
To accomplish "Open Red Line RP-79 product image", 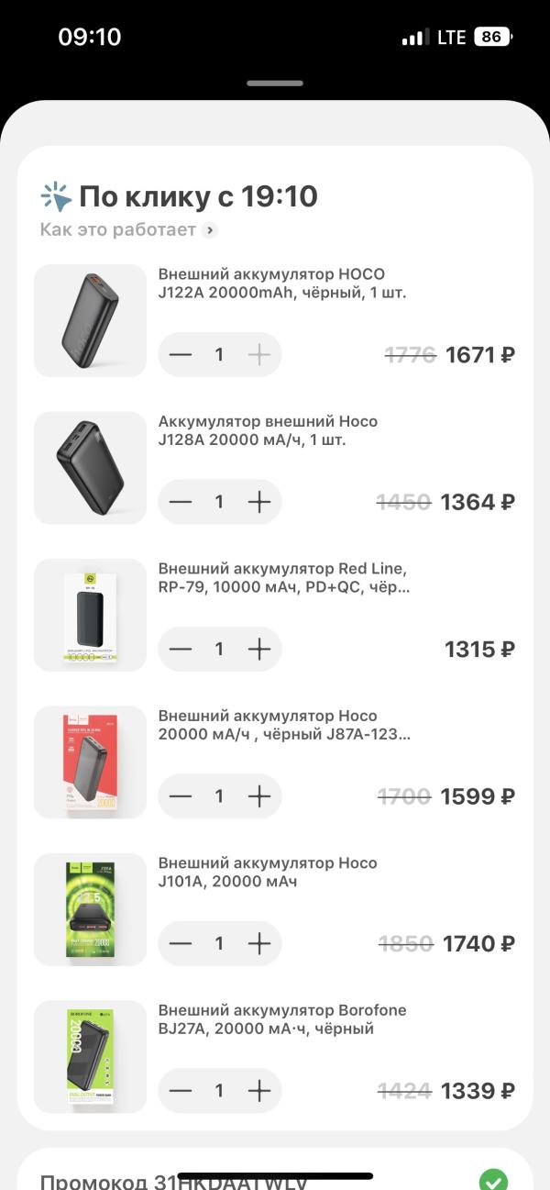I will coord(90,615).
